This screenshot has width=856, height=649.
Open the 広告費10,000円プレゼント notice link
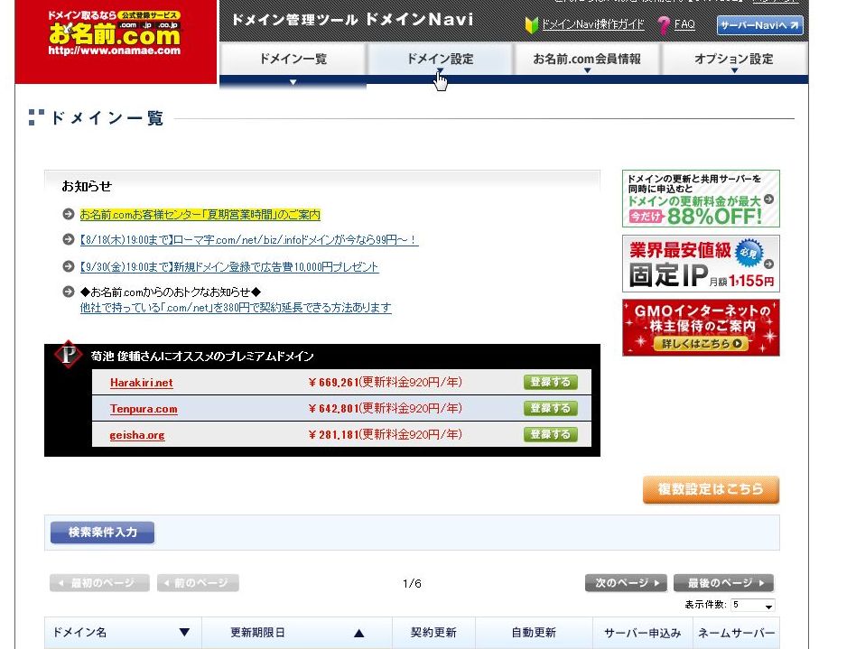(x=229, y=267)
